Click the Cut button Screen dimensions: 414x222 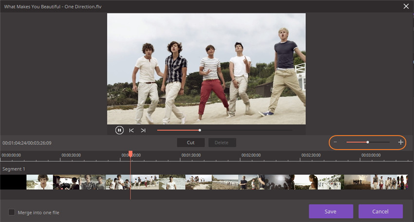tap(190, 142)
